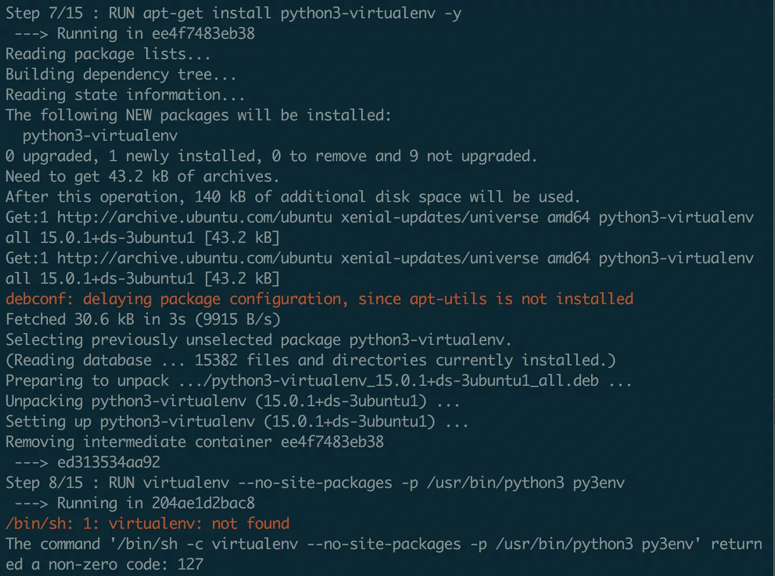
Task: Click the second archive.ubuntu.com URL
Action: 195,258
